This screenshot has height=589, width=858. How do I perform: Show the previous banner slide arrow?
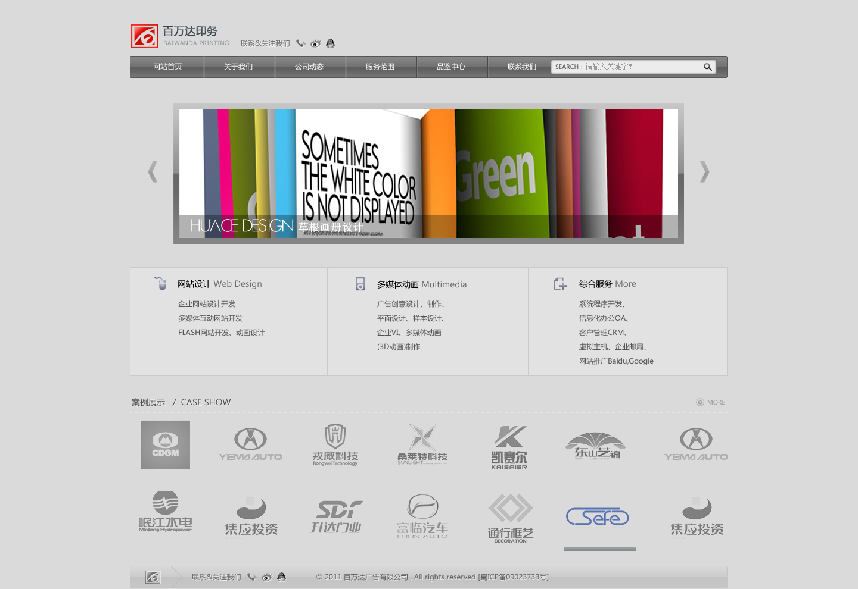coord(153,172)
